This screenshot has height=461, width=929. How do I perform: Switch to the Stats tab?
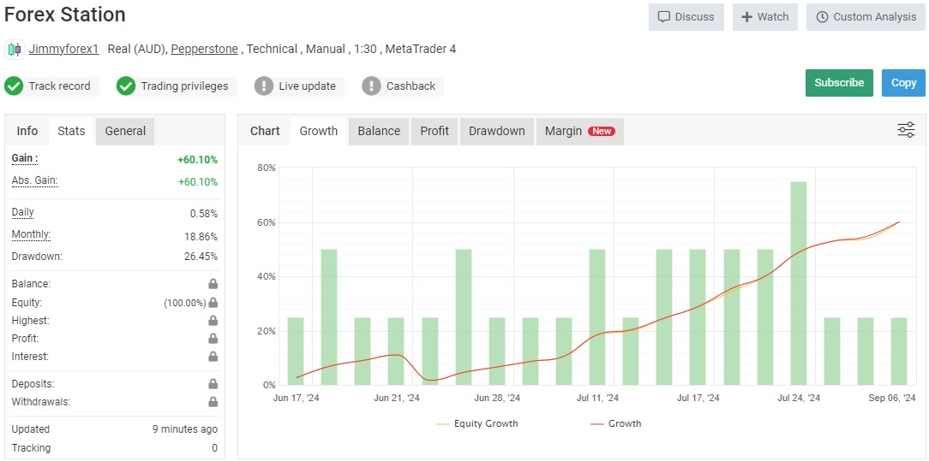tap(72, 131)
